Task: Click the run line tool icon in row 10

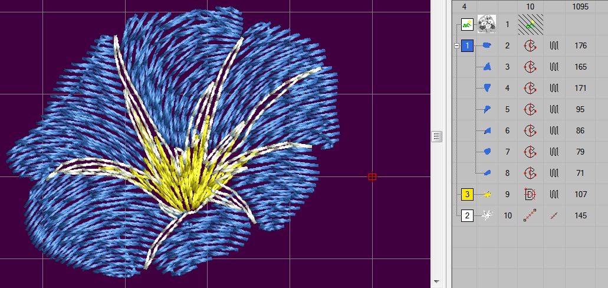Action: 530,215
